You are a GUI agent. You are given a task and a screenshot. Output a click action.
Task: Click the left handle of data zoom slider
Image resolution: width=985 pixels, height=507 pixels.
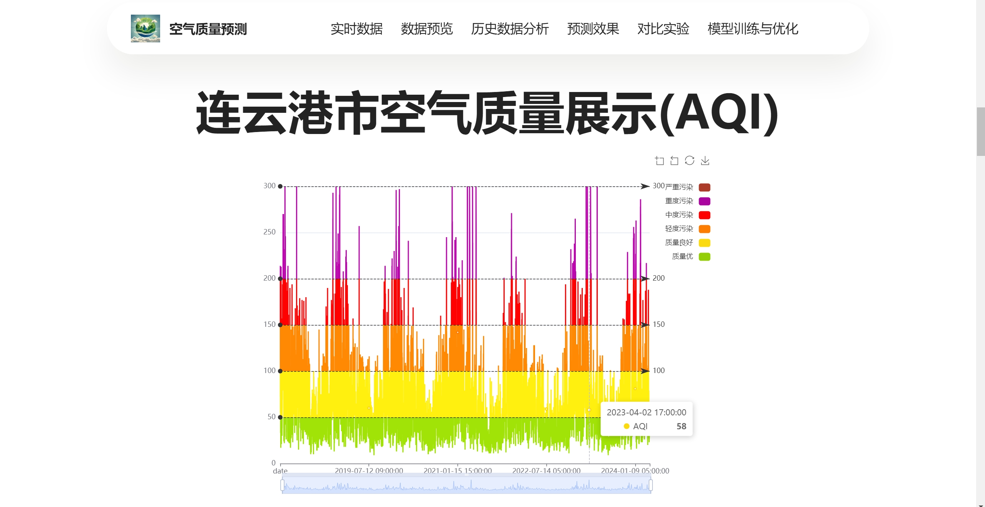pos(283,485)
